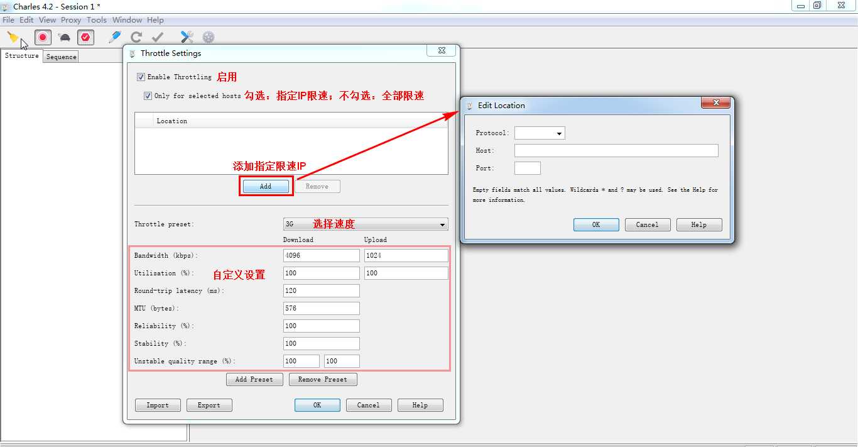Click the Repeat request icon
Viewport: 858px width, 447px height.
136,38
